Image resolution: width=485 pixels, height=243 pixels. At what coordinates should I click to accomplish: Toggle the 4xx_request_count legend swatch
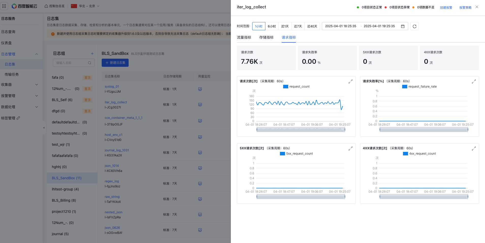click(405, 154)
